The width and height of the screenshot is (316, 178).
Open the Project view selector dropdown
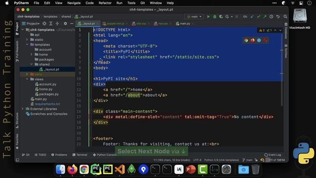(31, 24)
